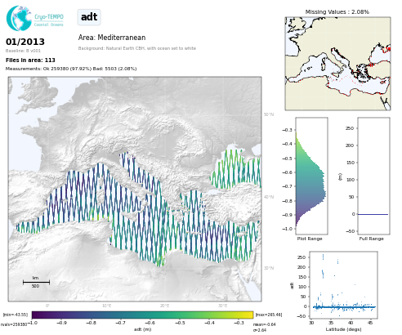Click the Files in area: 113 text
The width and height of the screenshot is (402, 335).
[30, 60]
